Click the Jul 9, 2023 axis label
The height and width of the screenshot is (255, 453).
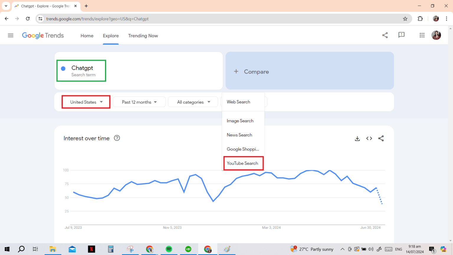point(73,228)
